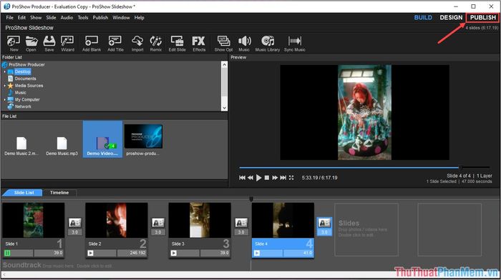Image resolution: width=501 pixels, height=280 pixels.
Task: Jump to start of preview playback
Action: pos(242,178)
